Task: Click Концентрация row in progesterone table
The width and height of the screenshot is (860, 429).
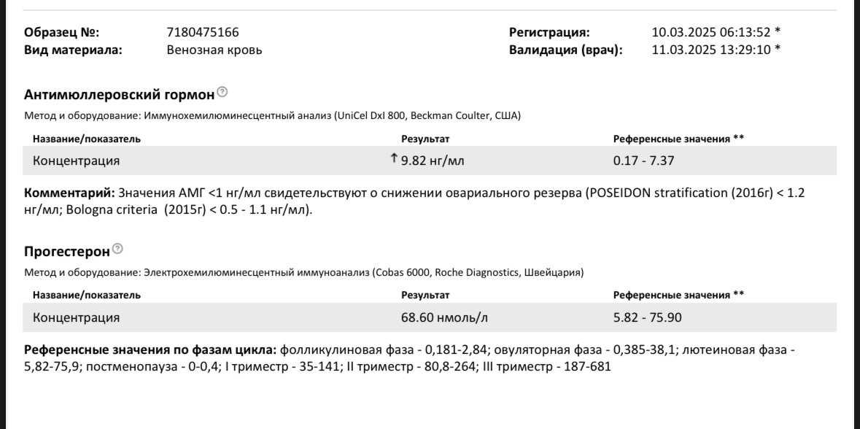Action: pos(430,317)
